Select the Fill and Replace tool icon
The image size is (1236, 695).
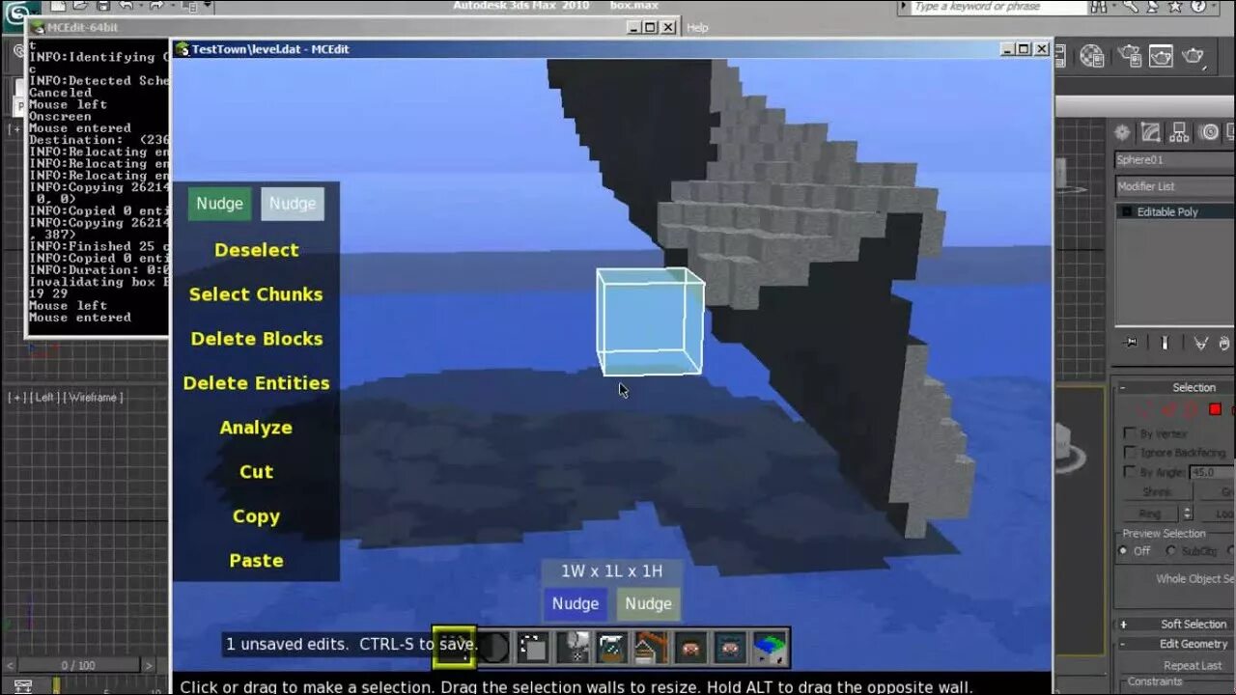point(573,648)
